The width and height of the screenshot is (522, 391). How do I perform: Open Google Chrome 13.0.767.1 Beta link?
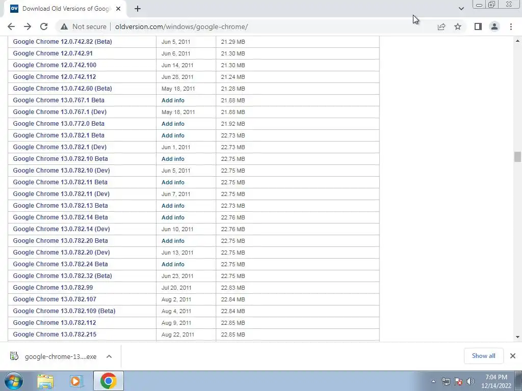[59, 100]
